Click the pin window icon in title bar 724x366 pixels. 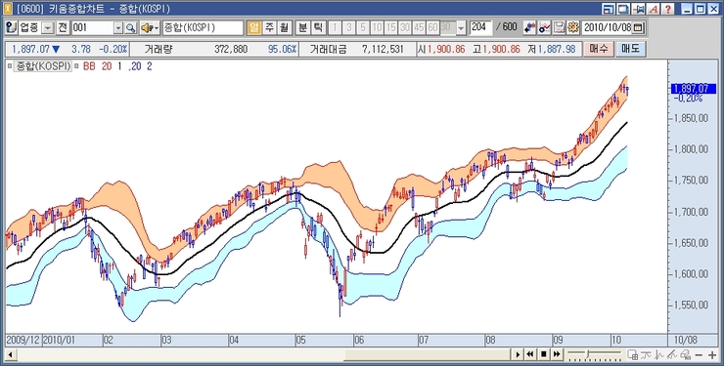point(639,9)
